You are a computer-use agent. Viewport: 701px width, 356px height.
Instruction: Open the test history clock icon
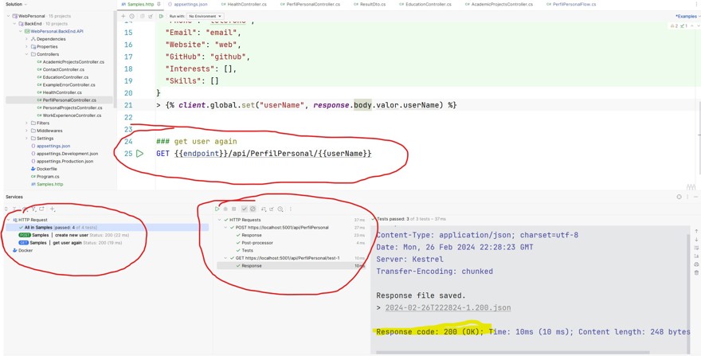coord(280,209)
